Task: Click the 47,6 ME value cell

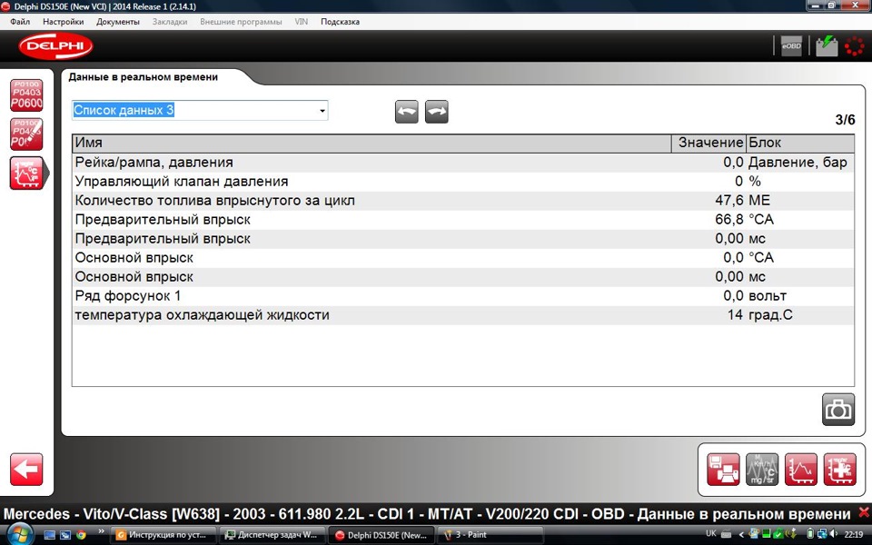Action: pyautogui.click(x=729, y=200)
